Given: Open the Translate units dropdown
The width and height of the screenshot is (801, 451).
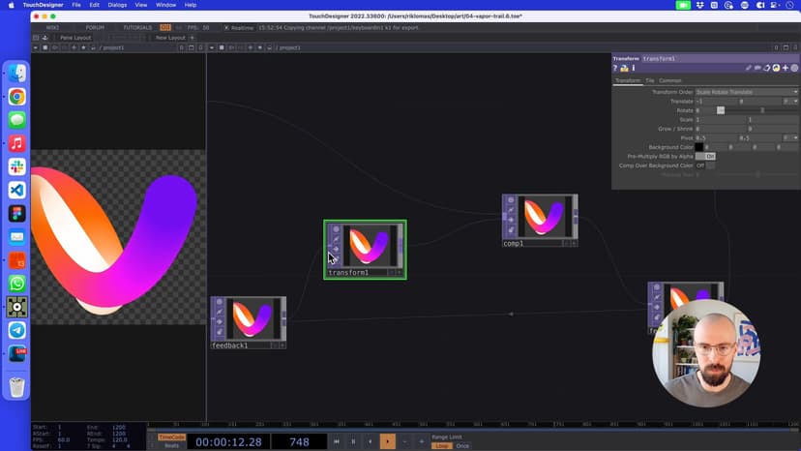Looking at the screenshot, I should pos(791,101).
